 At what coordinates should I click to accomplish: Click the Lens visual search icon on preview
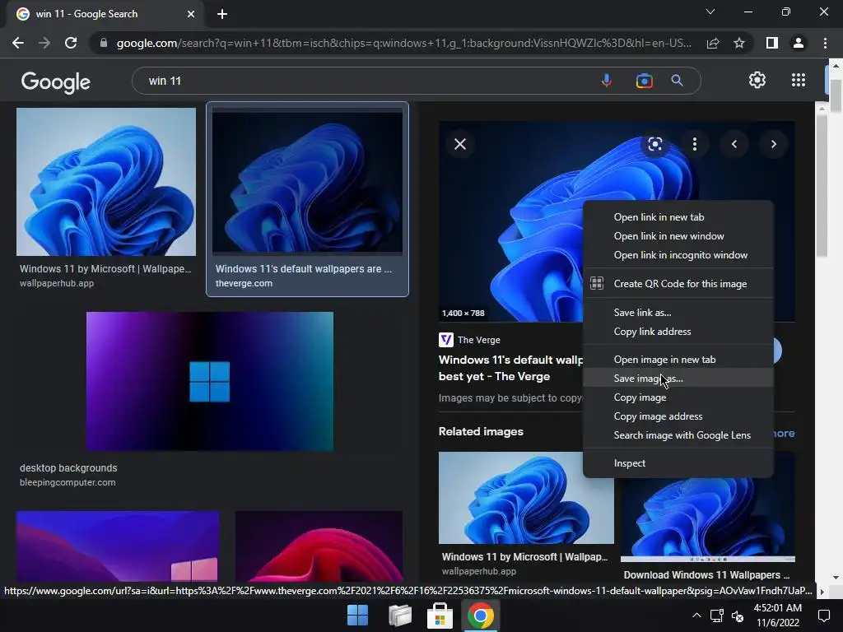tap(654, 144)
